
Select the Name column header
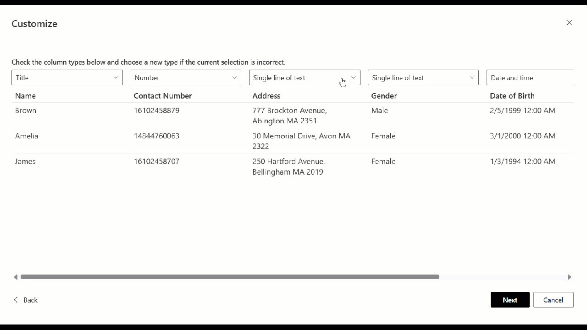point(25,96)
